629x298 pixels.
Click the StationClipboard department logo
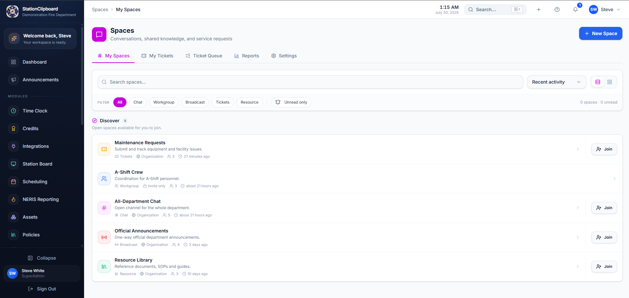click(x=12, y=11)
